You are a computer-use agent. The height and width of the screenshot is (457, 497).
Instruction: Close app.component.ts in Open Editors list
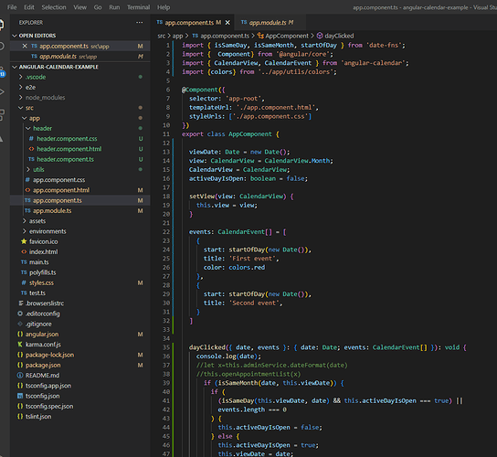25,46
